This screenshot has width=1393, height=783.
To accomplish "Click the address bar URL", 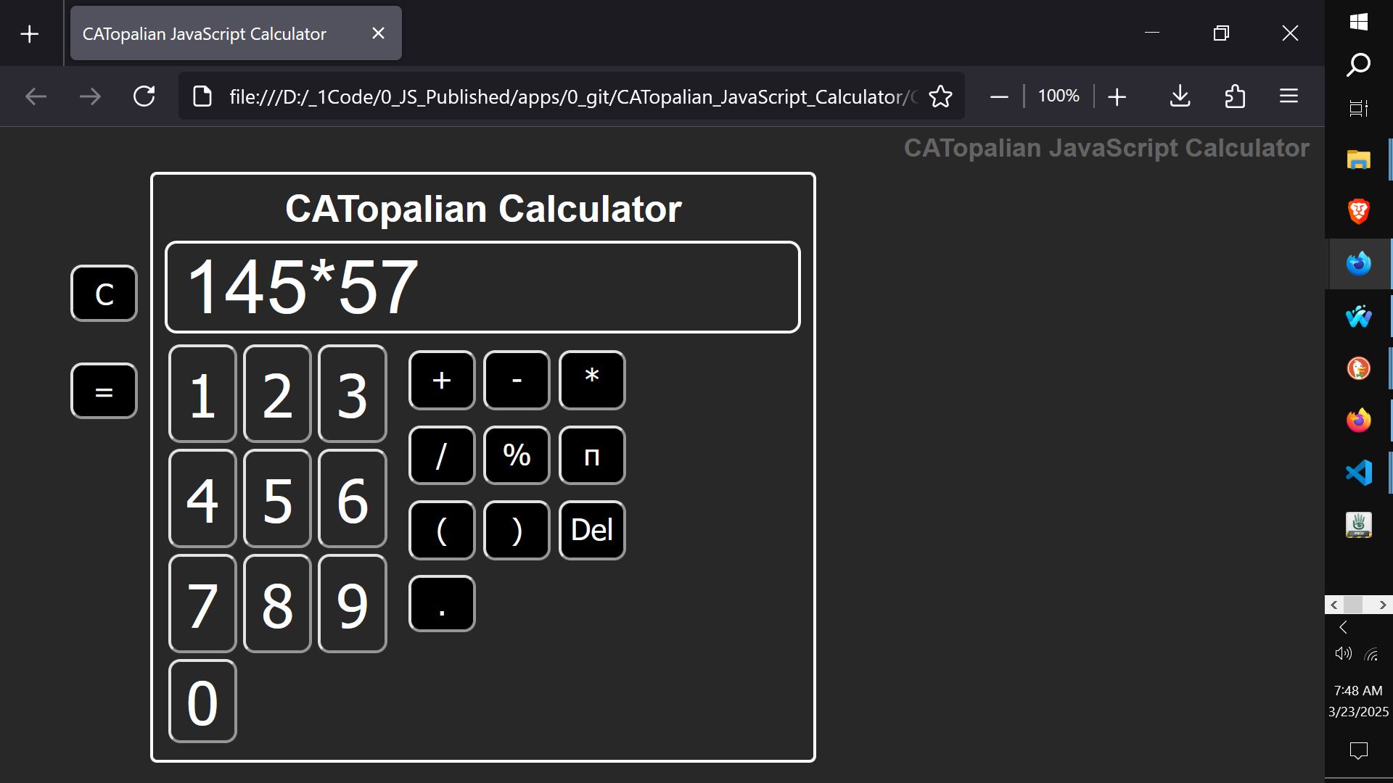I will 573,96.
